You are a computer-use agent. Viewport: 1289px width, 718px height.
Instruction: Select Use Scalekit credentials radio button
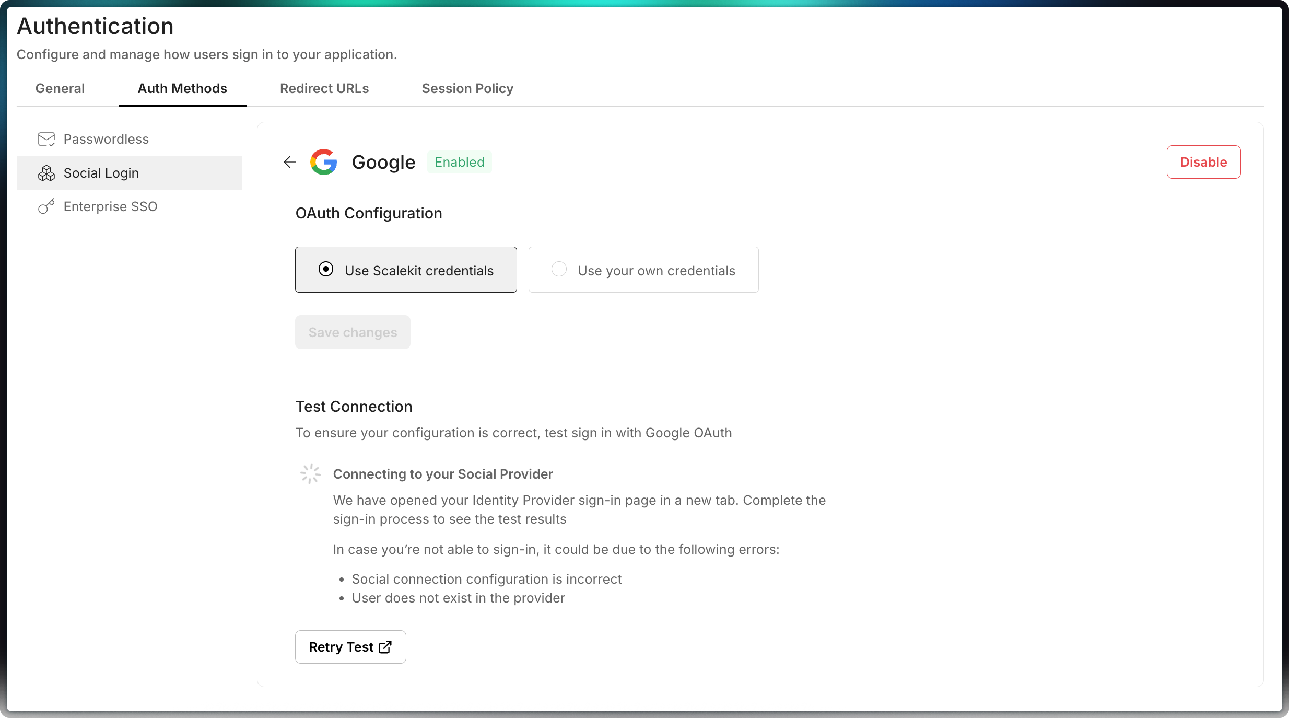(326, 269)
